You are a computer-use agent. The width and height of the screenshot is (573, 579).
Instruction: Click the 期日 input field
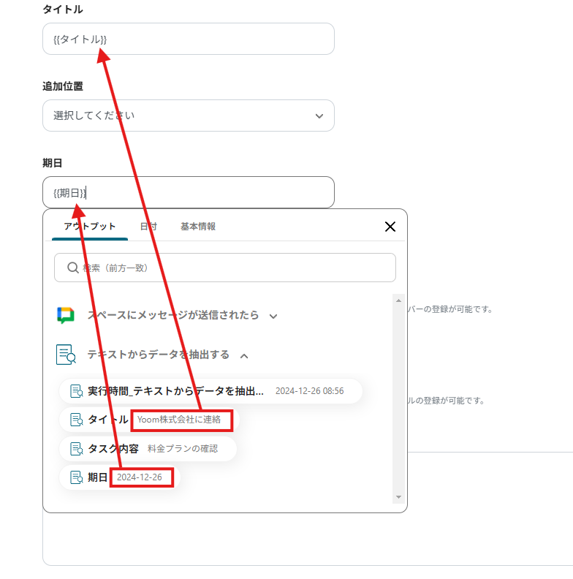point(189,192)
